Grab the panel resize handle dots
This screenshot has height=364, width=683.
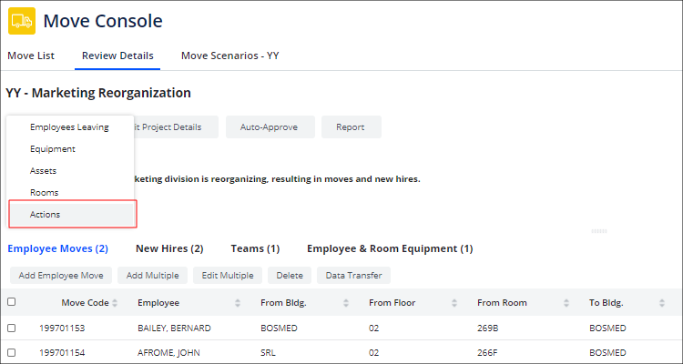pos(598,231)
